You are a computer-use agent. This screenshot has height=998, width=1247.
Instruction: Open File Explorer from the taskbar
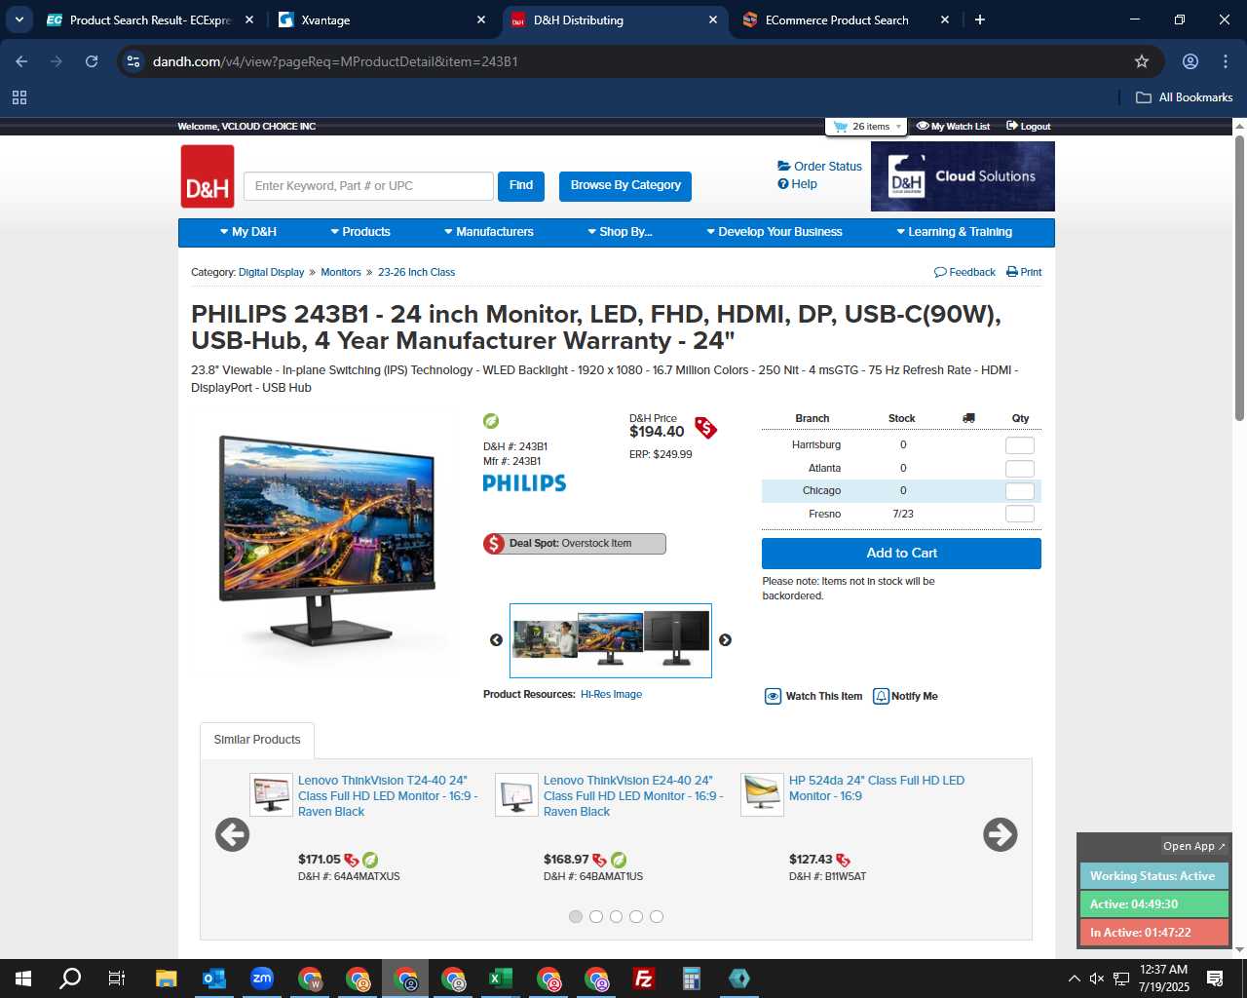(166, 979)
